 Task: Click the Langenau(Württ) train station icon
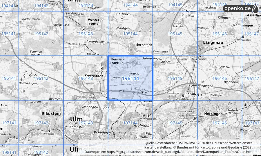pyautogui.click(x=200, y=56)
